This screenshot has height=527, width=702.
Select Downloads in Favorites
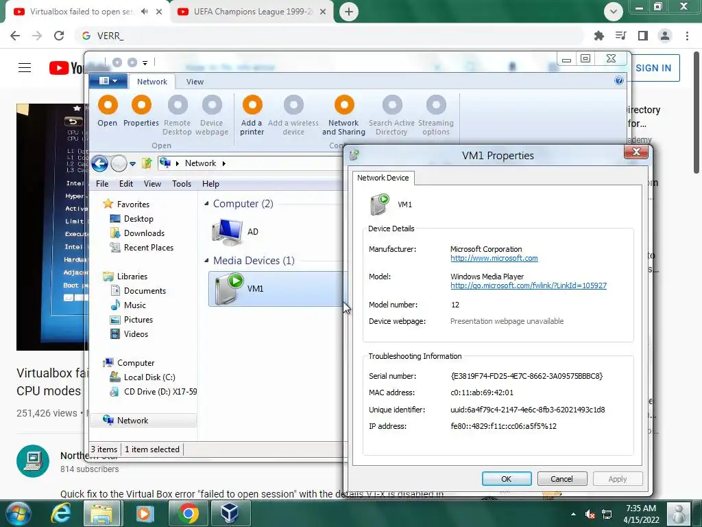[144, 233]
